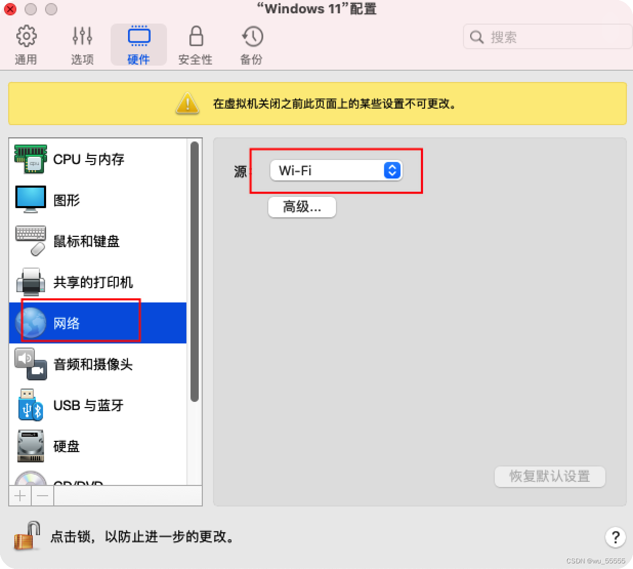Select CPU 与内存 memory chip icon
Image resolution: width=633 pixels, height=569 pixels.
31,159
